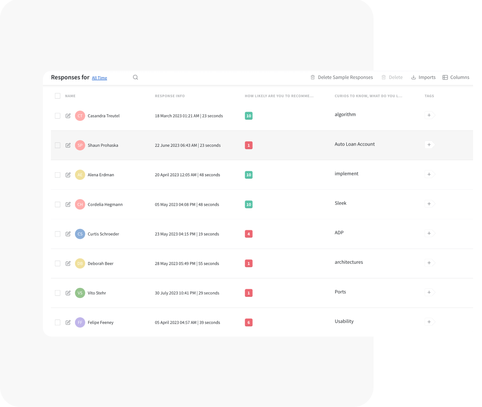Screen dimensions: 482x407
Task: Click the SP avatar for Shaun Prohaska
Action: [x=80, y=145]
